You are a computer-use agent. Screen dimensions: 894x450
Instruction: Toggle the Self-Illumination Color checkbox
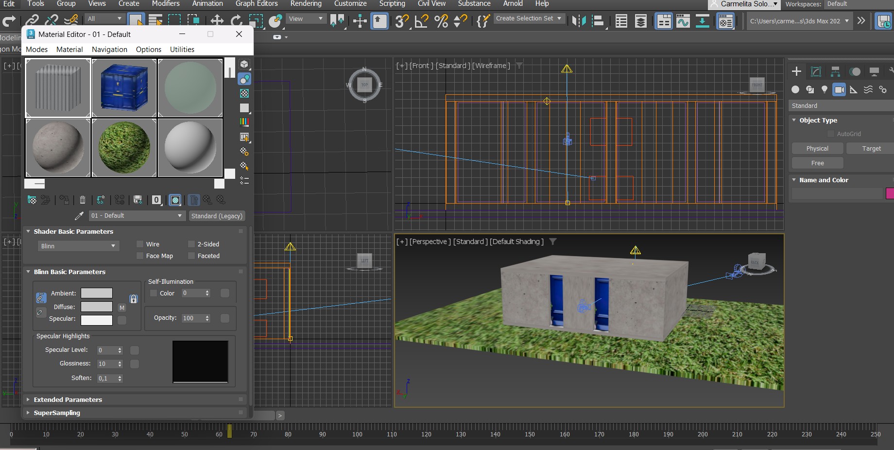154,294
